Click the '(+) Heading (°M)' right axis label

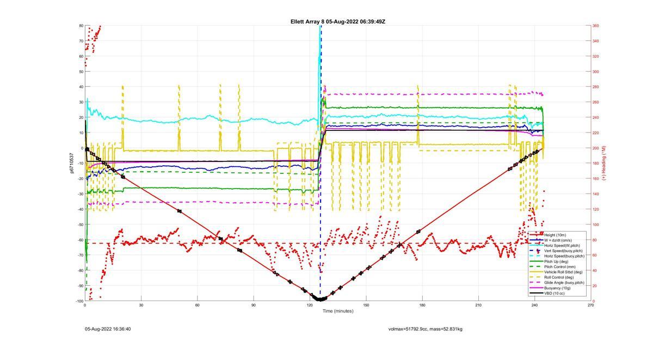pyautogui.click(x=605, y=163)
